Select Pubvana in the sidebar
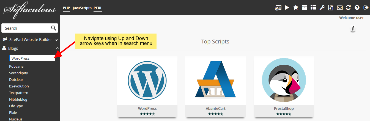 tap(16, 66)
